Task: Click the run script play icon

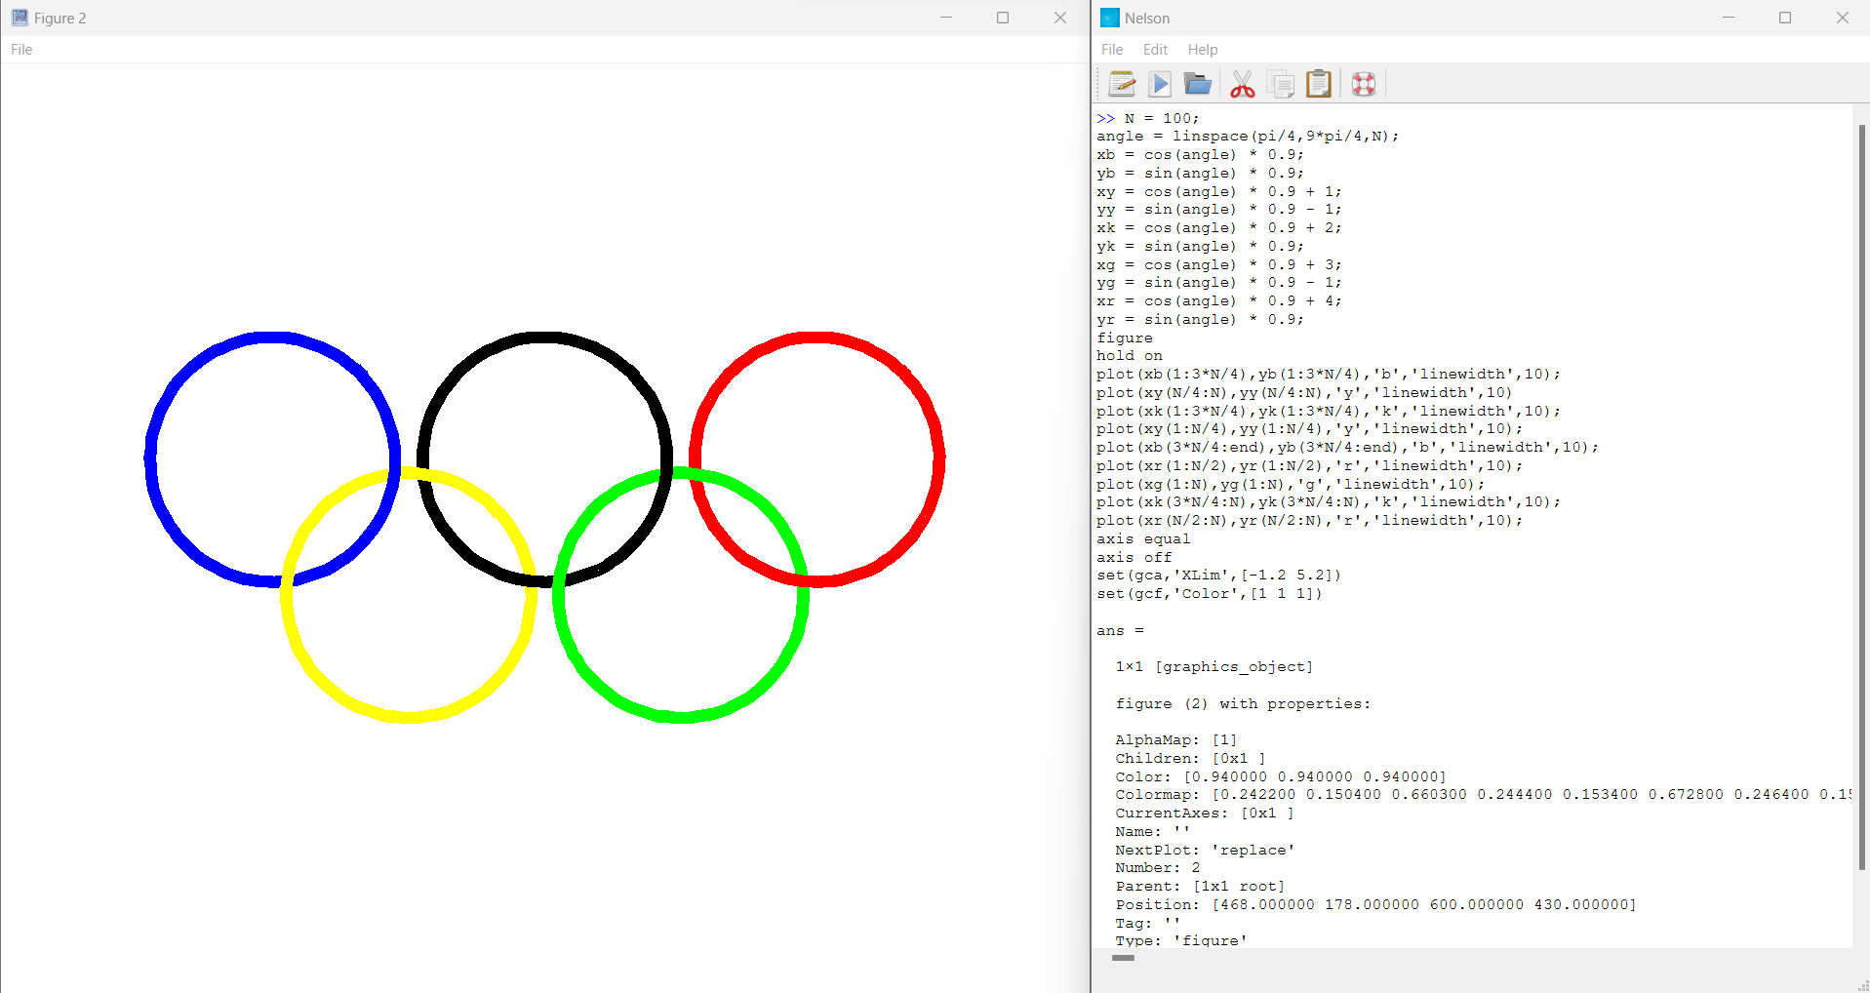Action: click(x=1160, y=84)
